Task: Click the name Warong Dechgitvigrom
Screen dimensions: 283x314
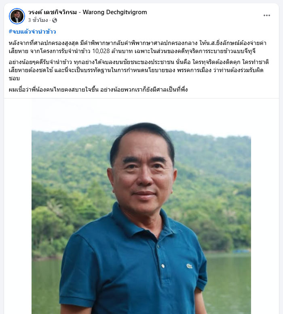Action: 115,12
